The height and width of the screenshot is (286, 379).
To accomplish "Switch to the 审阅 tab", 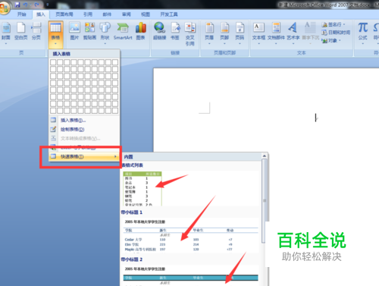I will [126, 14].
